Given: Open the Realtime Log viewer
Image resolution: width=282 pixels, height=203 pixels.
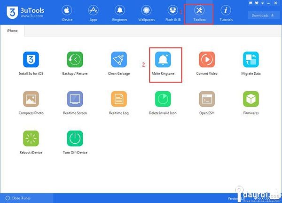Looking at the screenshot, I should (119, 99).
